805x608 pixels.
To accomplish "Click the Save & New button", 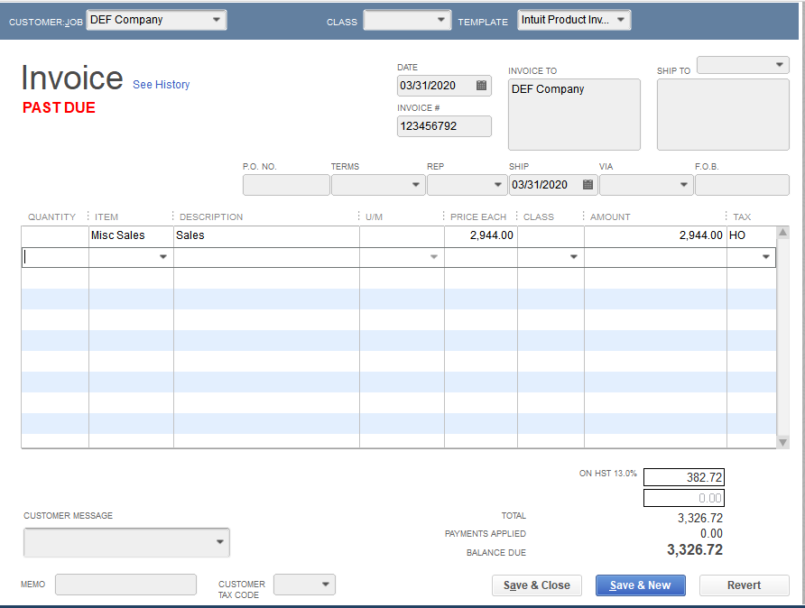I will click(x=640, y=585).
